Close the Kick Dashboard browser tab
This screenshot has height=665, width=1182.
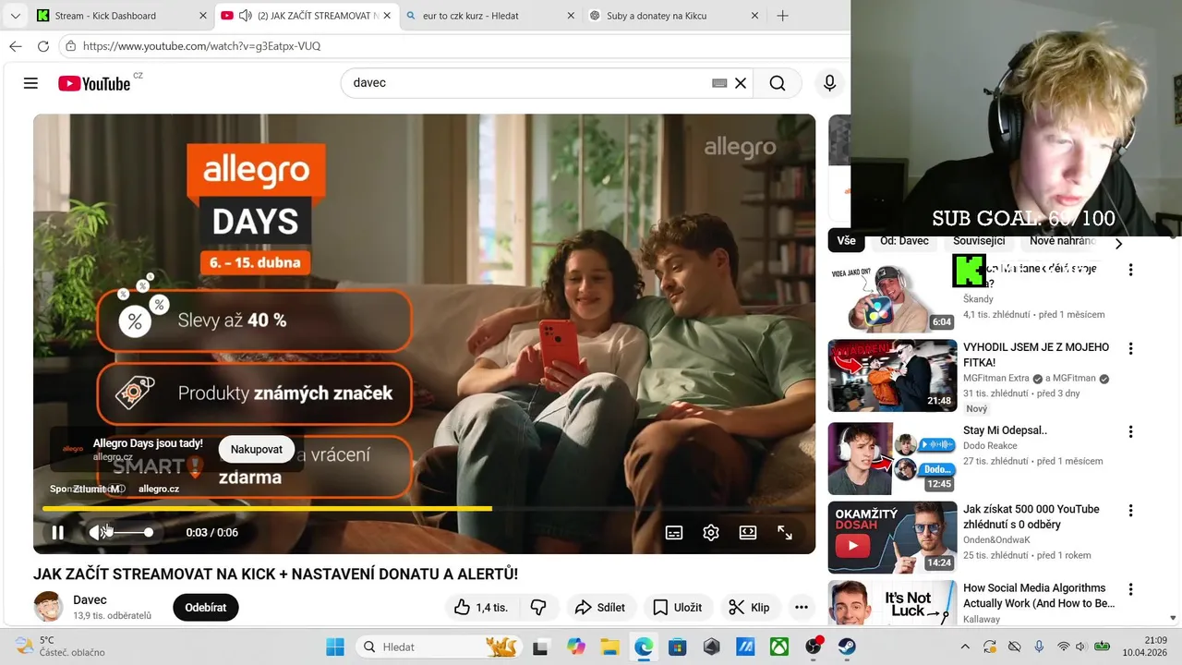pyautogui.click(x=203, y=16)
